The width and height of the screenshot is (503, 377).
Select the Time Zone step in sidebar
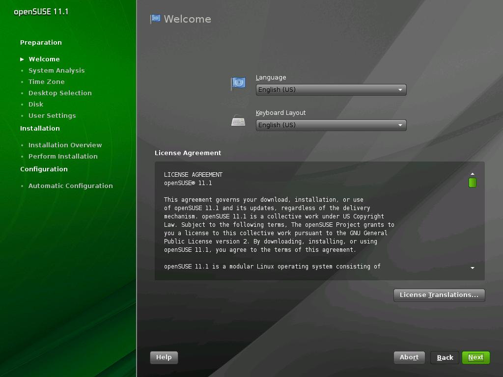tap(47, 81)
